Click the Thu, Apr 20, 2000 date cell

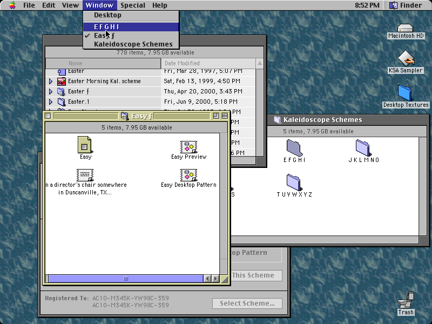click(203, 91)
